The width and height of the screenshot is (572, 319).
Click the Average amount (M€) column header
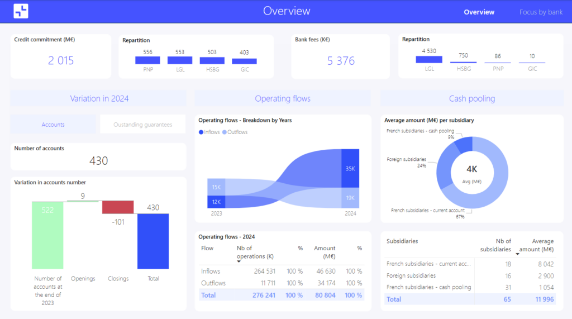538,245
